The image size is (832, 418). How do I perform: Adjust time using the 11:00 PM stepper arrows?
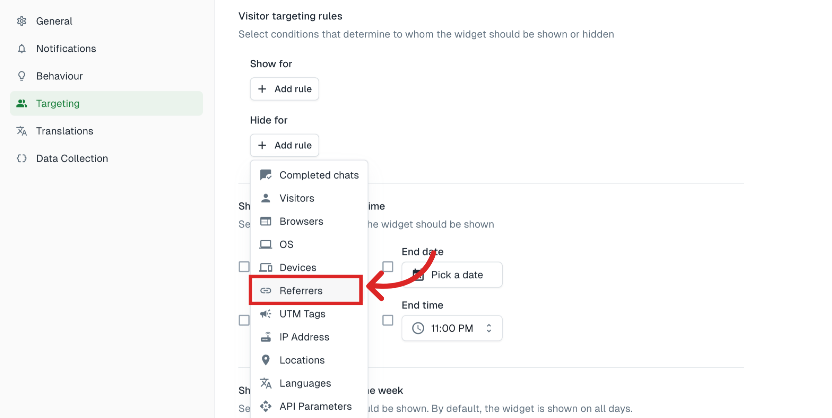pyautogui.click(x=489, y=328)
